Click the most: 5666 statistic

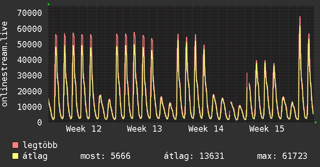pos(105,156)
